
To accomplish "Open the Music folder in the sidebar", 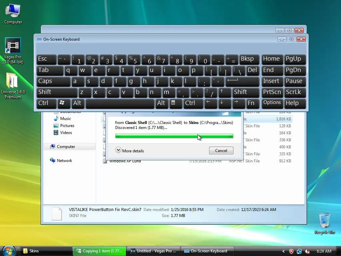I will tap(62, 119).
